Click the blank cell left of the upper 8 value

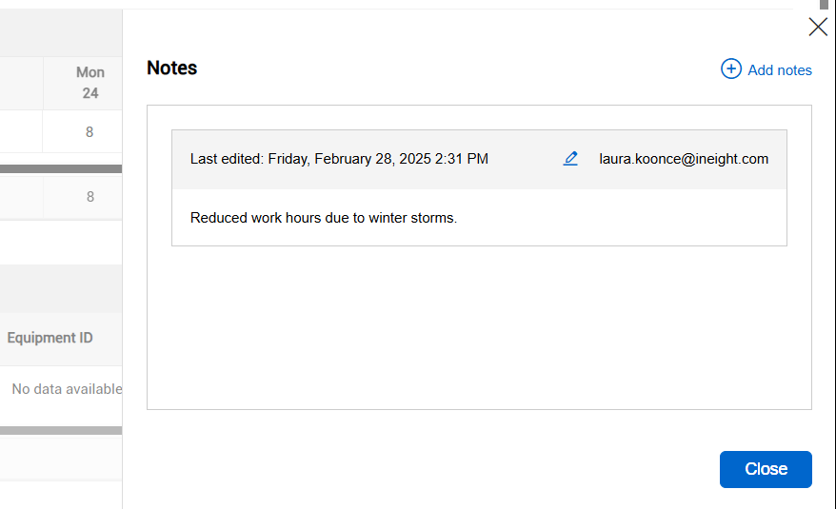click(x=21, y=132)
